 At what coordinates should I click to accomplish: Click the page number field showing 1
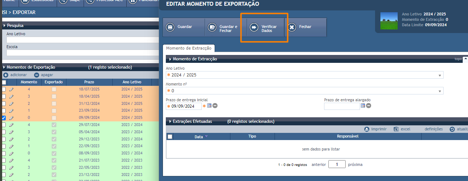(337, 164)
